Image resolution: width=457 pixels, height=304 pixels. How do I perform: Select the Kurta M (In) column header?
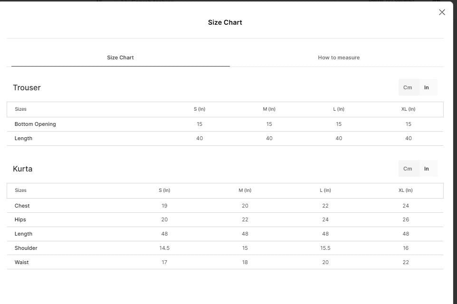coord(245,190)
